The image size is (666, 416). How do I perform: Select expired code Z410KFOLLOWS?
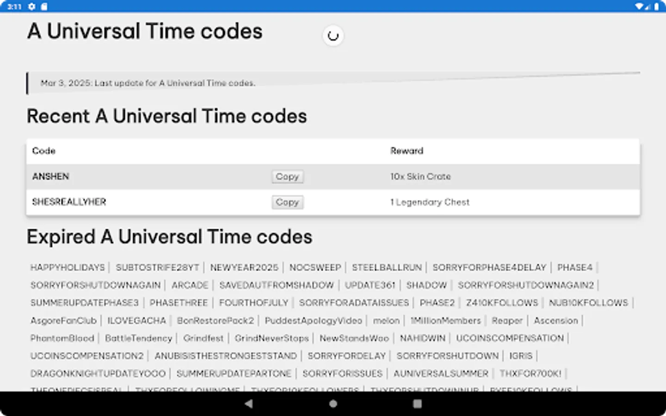pos(502,303)
